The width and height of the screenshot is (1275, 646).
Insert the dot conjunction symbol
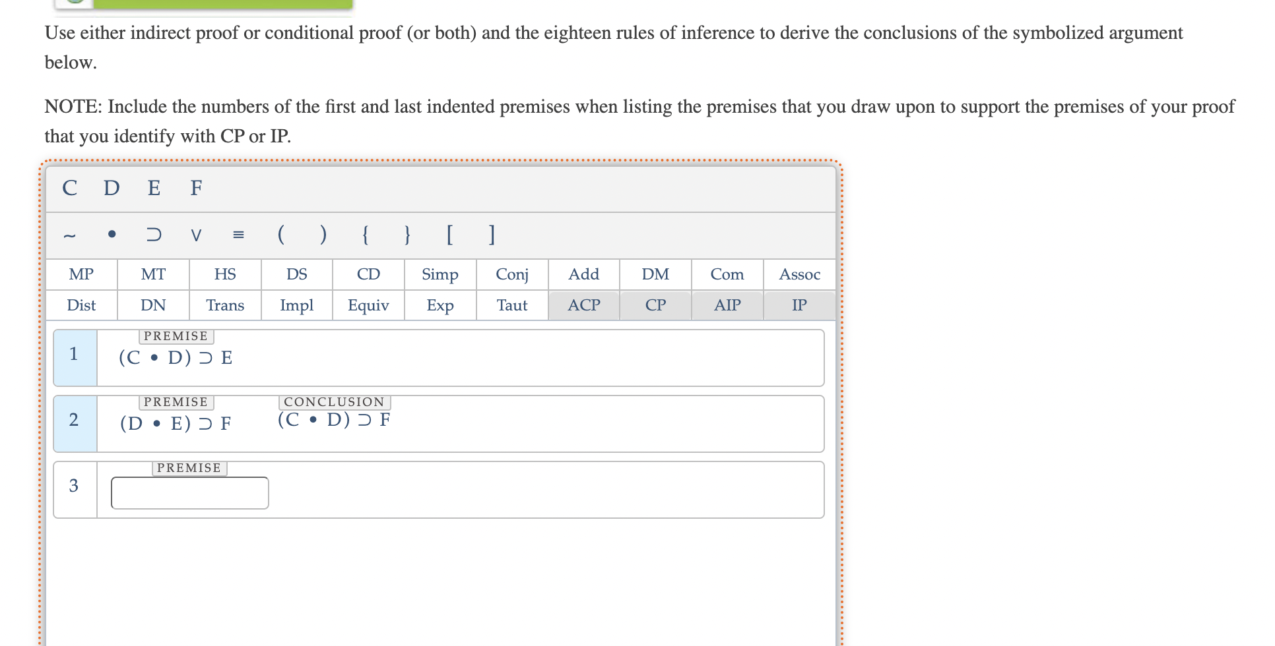point(111,235)
